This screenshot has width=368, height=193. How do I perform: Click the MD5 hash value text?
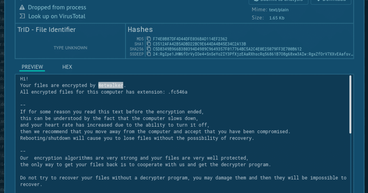(x=190, y=39)
